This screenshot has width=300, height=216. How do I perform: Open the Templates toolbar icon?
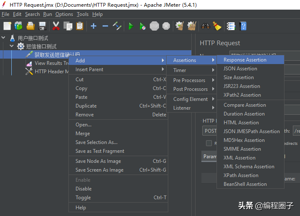(18, 26)
